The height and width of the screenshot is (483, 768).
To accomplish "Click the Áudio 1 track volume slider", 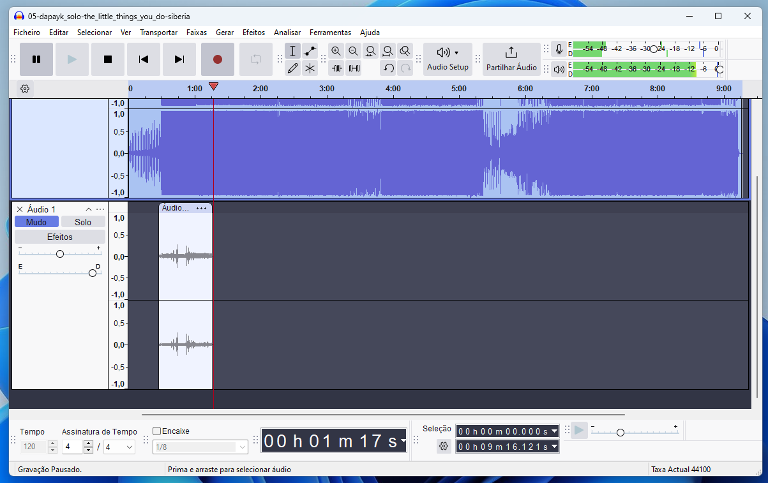I will pyautogui.click(x=60, y=254).
